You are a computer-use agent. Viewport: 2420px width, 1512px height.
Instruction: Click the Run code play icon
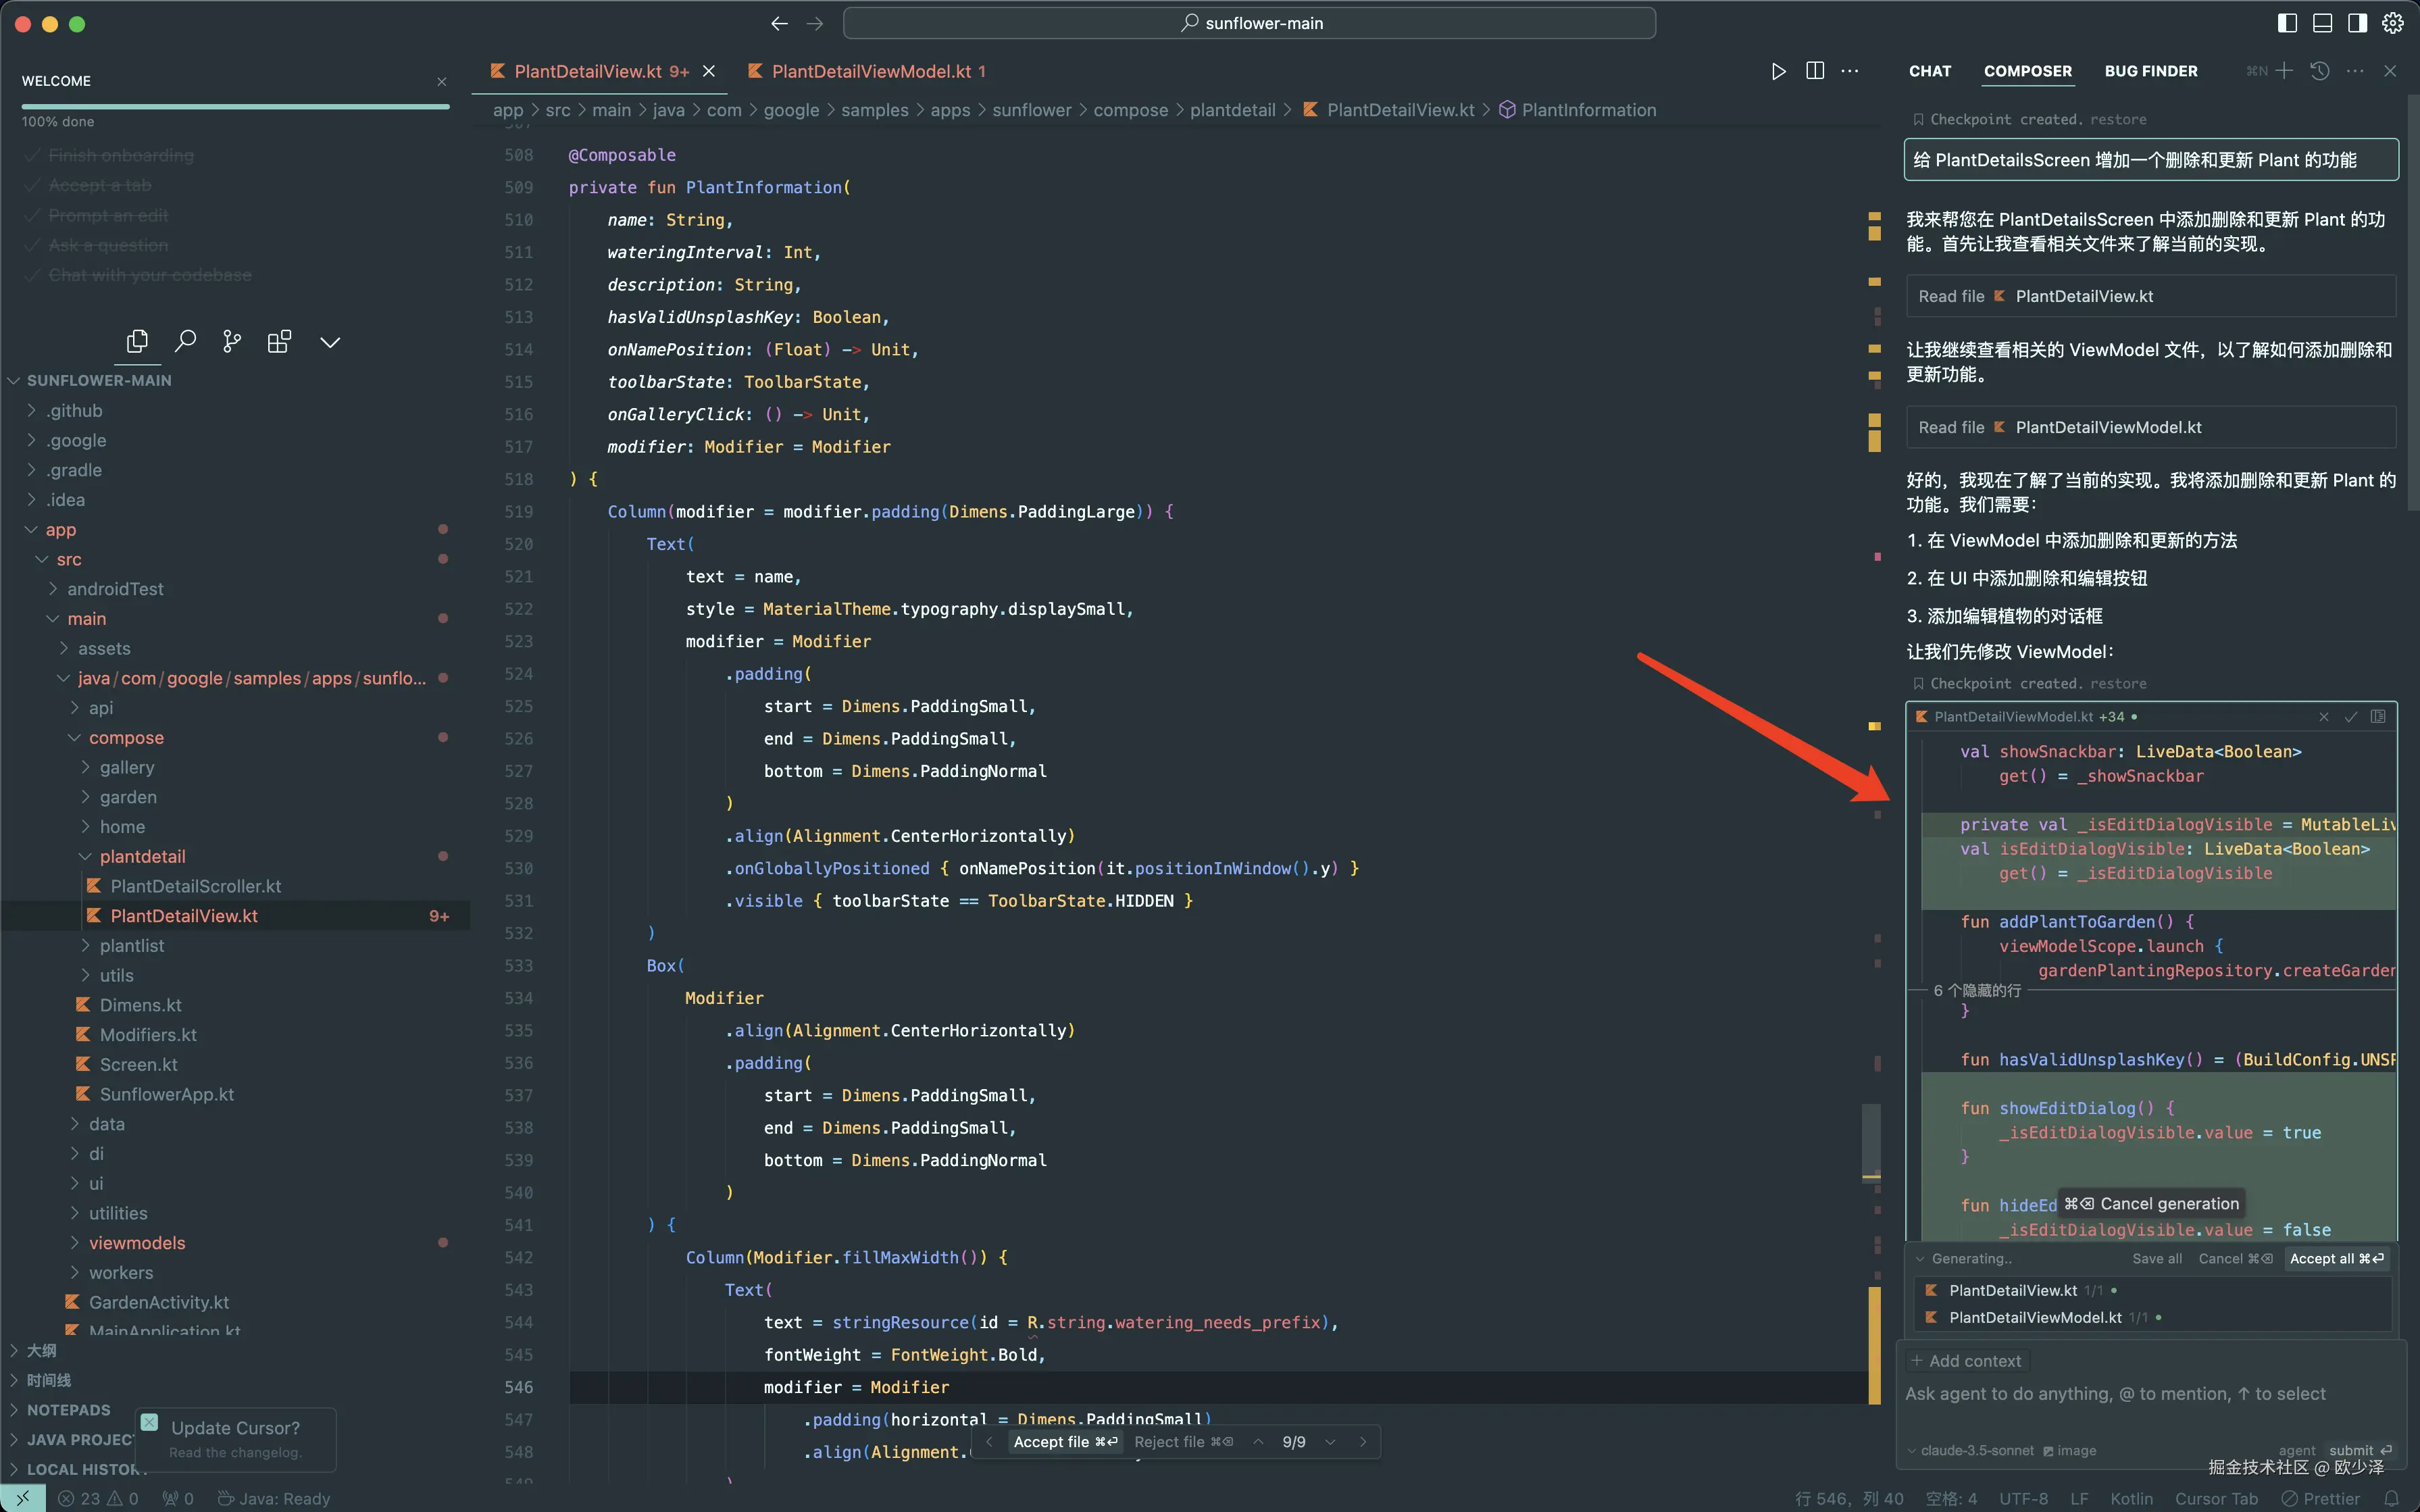point(1778,71)
